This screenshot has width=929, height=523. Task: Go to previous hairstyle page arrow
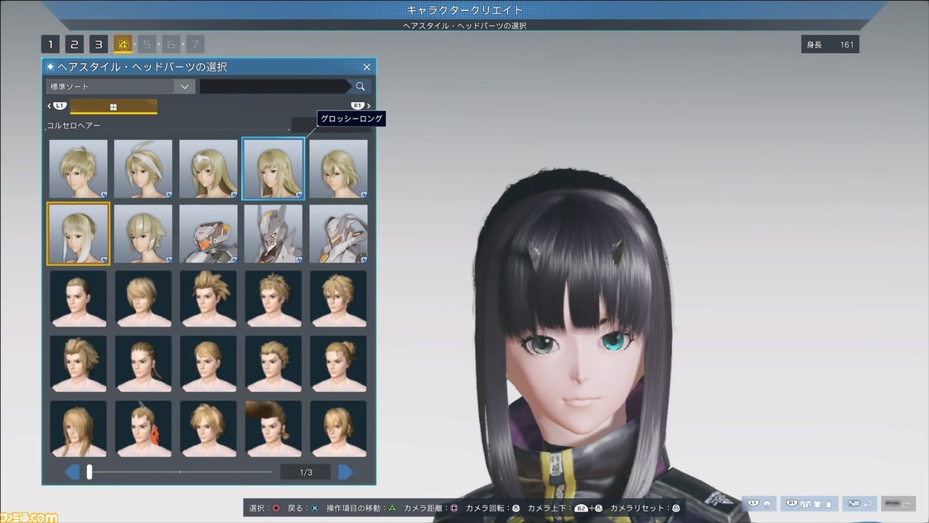73,472
